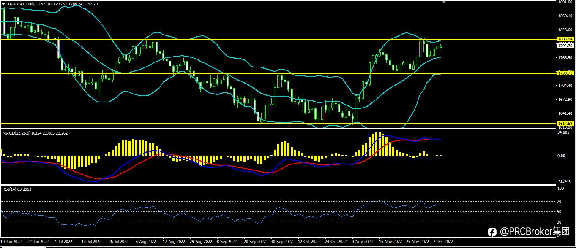Click the 1730.71 yellow price tag
This screenshot has height=248, width=576.
565,73
